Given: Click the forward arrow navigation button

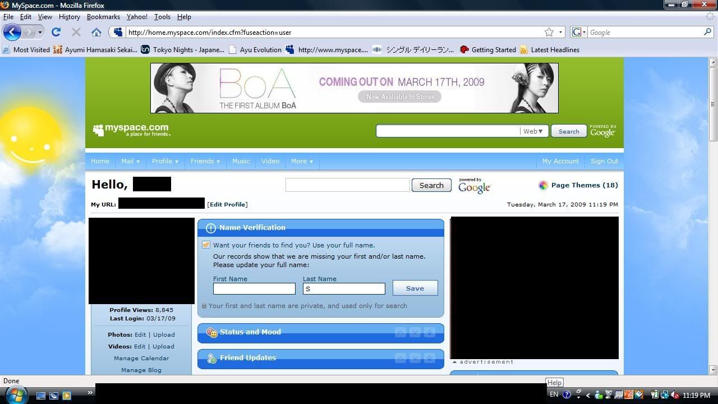Looking at the screenshot, I should (x=29, y=32).
